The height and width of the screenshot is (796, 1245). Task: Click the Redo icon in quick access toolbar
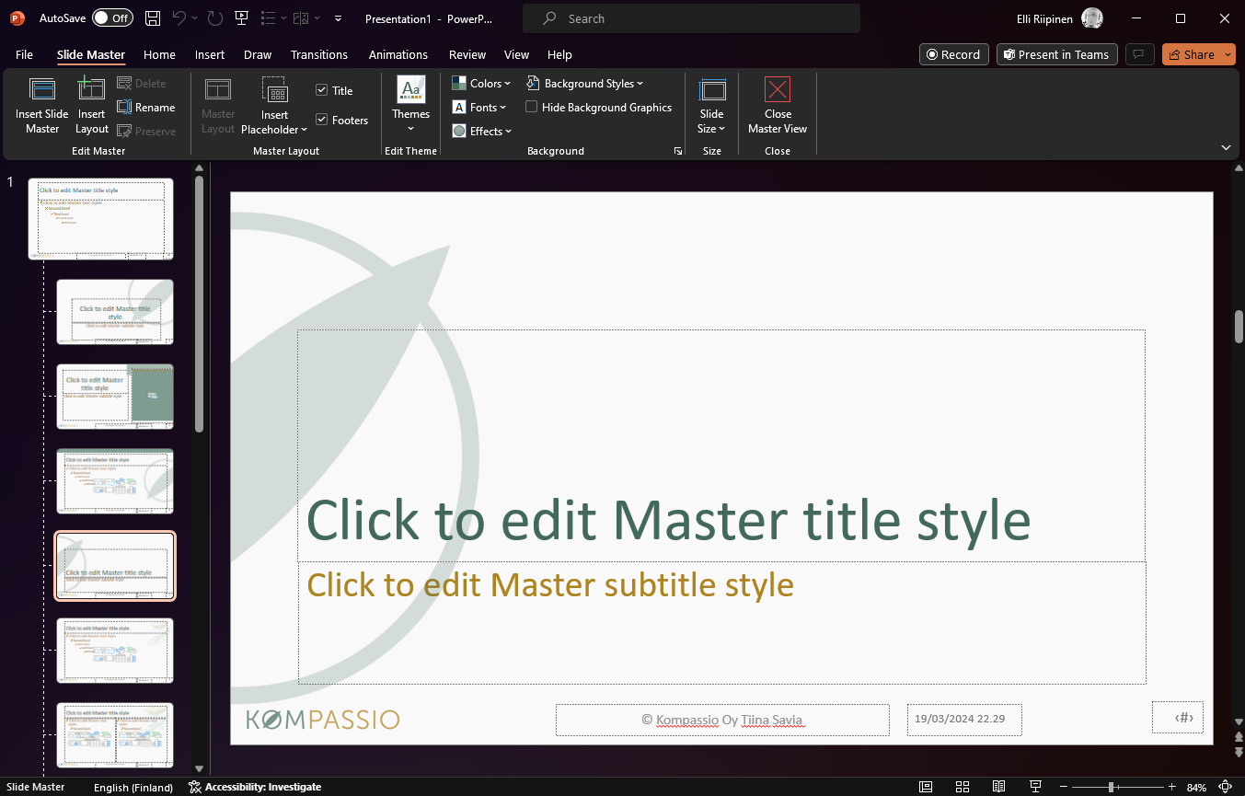tap(214, 18)
